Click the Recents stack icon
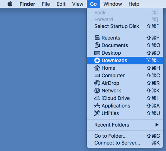166x151 pixels. coord(97,38)
